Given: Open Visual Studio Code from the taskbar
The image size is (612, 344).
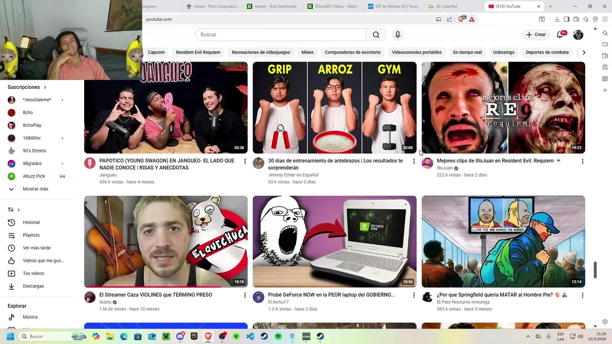Looking at the screenshot, I should tap(250, 336).
